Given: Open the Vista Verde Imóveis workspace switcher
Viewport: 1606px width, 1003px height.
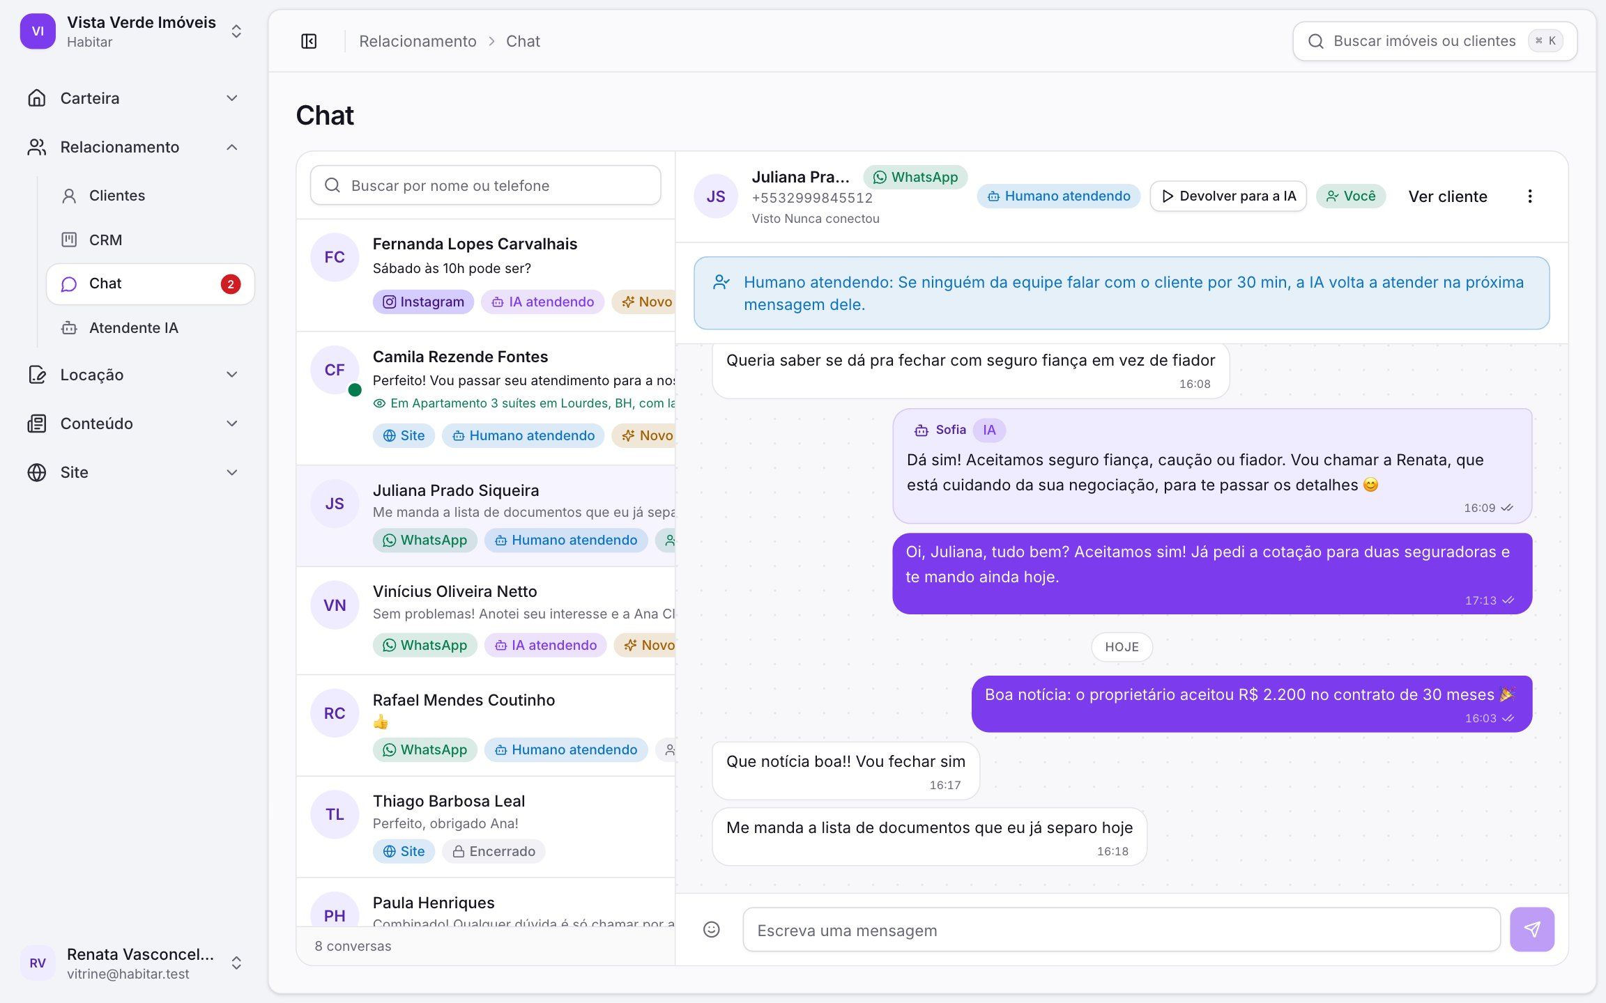Looking at the screenshot, I should click(x=132, y=31).
